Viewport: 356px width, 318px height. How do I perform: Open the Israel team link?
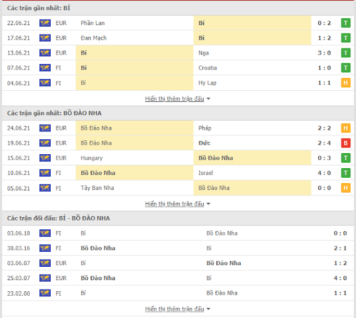205,173
